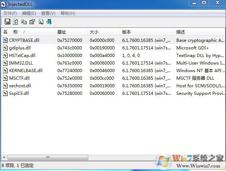Open the 帮助(H) menu

click(68, 13)
